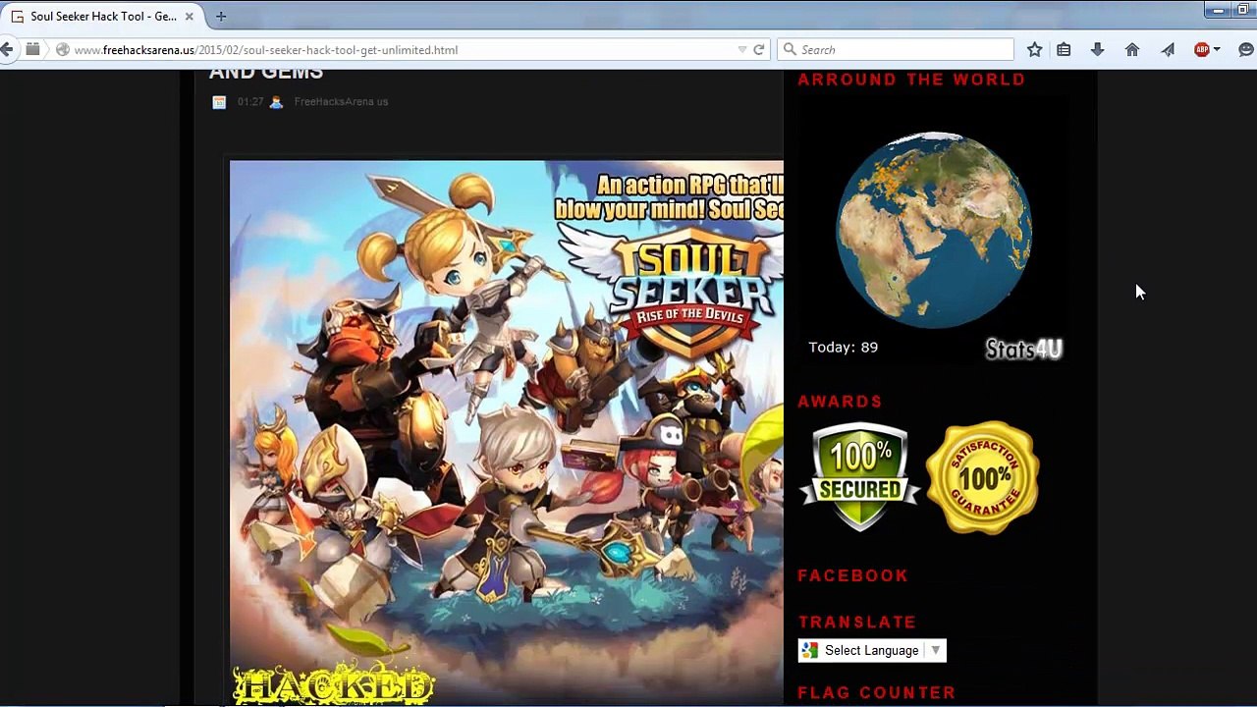Open URL history dropdown arrow in address bar
The width and height of the screenshot is (1257, 707).
(x=742, y=50)
